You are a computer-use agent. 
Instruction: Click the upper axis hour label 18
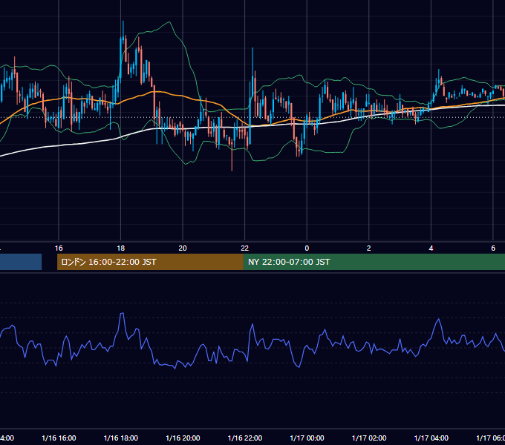121,248
